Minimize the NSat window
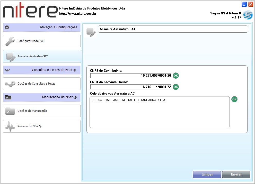 click(244, 4)
